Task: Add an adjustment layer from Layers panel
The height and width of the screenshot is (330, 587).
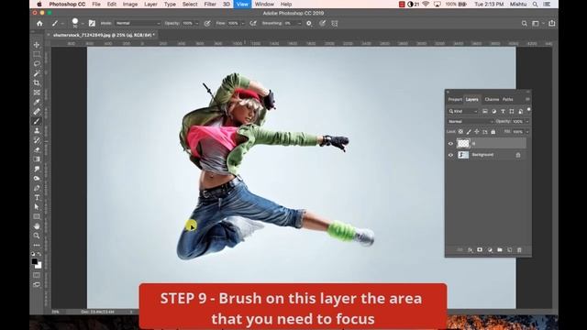Action: [x=490, y=249]
